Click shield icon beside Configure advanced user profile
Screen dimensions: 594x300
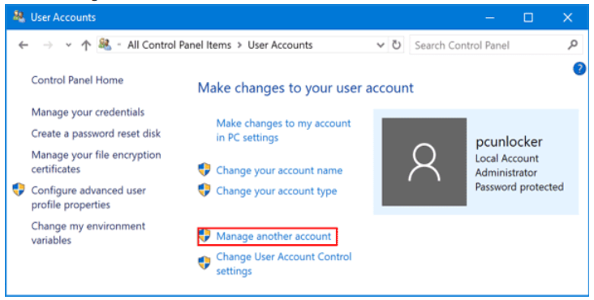pyautogui.click(x=19, y=189)
